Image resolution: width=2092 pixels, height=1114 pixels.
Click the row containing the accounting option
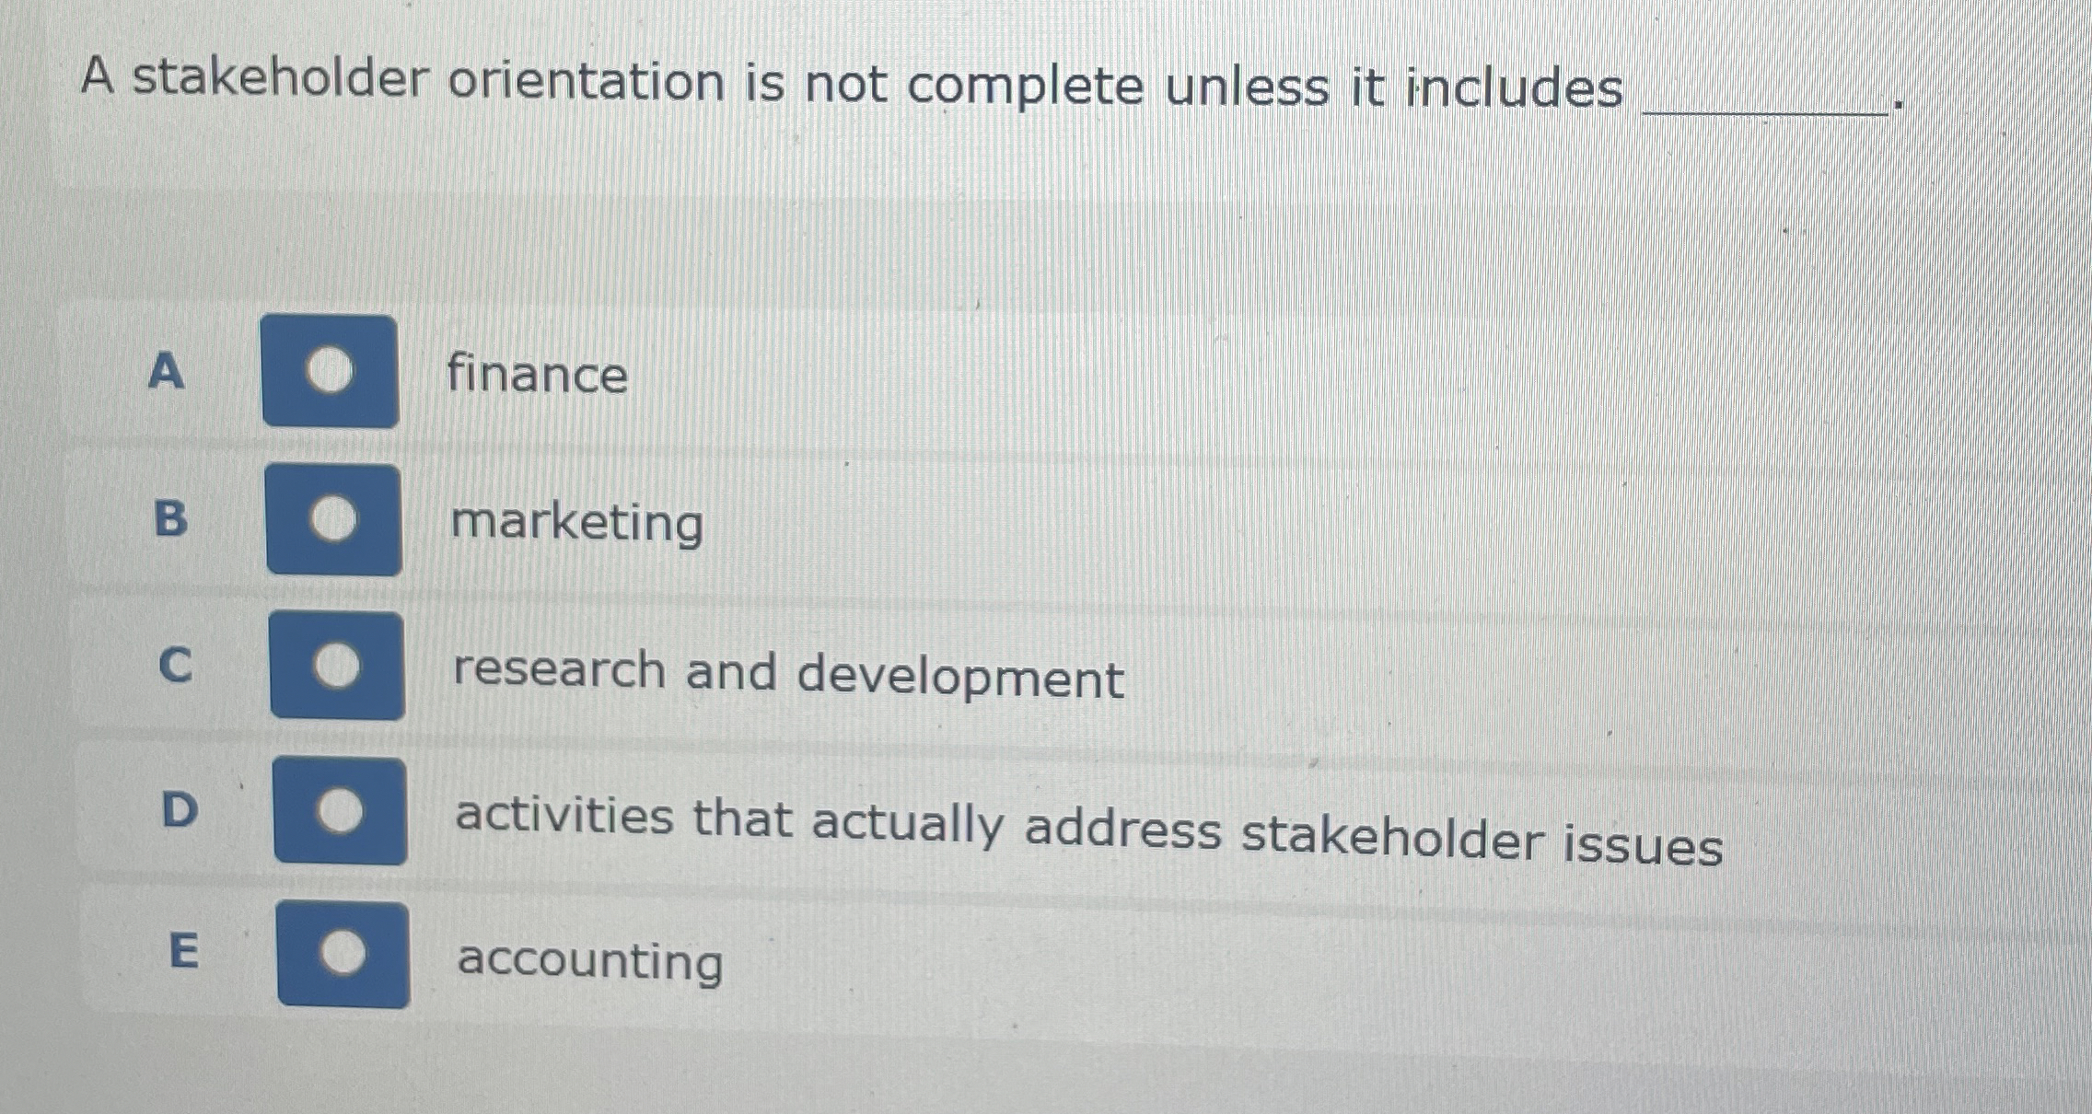(x=1013, y=957)
